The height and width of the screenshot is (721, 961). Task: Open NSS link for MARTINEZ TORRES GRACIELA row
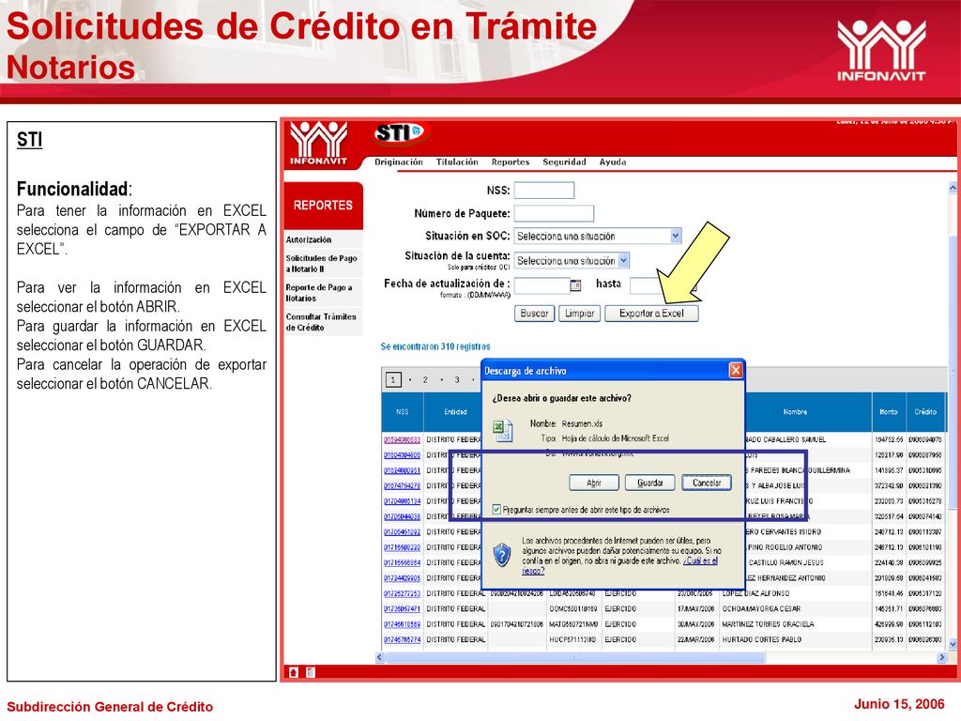[402, 624]
